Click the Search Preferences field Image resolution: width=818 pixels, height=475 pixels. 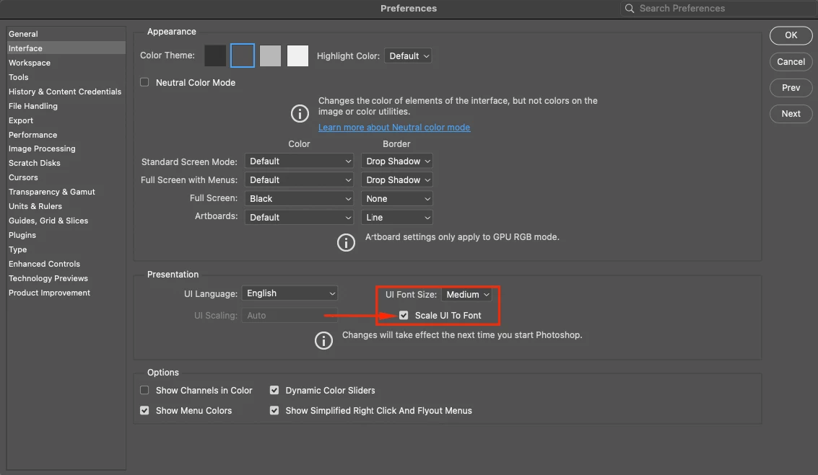coord(719,9)
